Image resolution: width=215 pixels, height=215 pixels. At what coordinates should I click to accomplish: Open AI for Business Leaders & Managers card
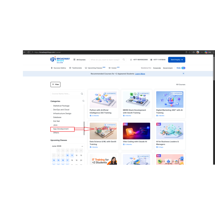(170, 135)
